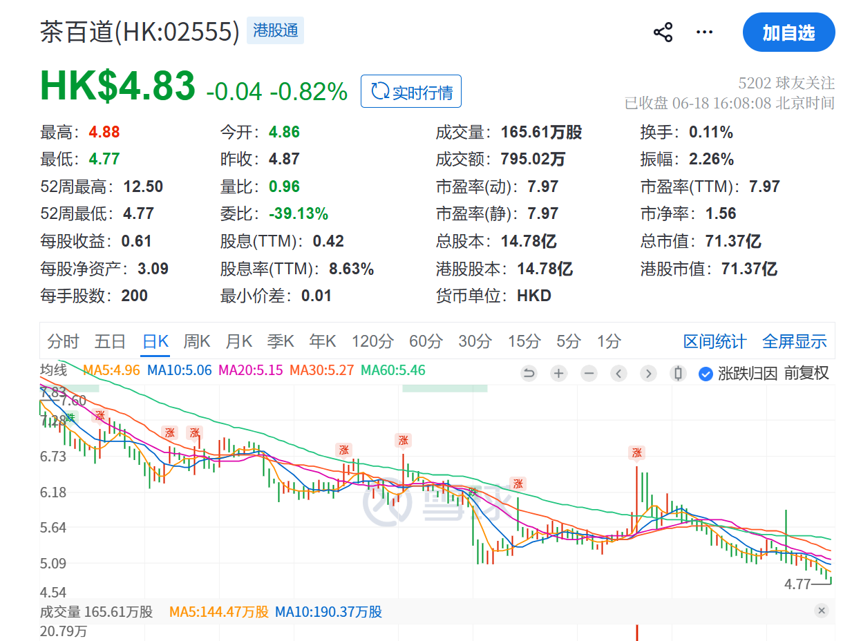Screen dimensions: 861x641
Task: Click the MA10:5.06 moving average label
Action: point(180,370)
